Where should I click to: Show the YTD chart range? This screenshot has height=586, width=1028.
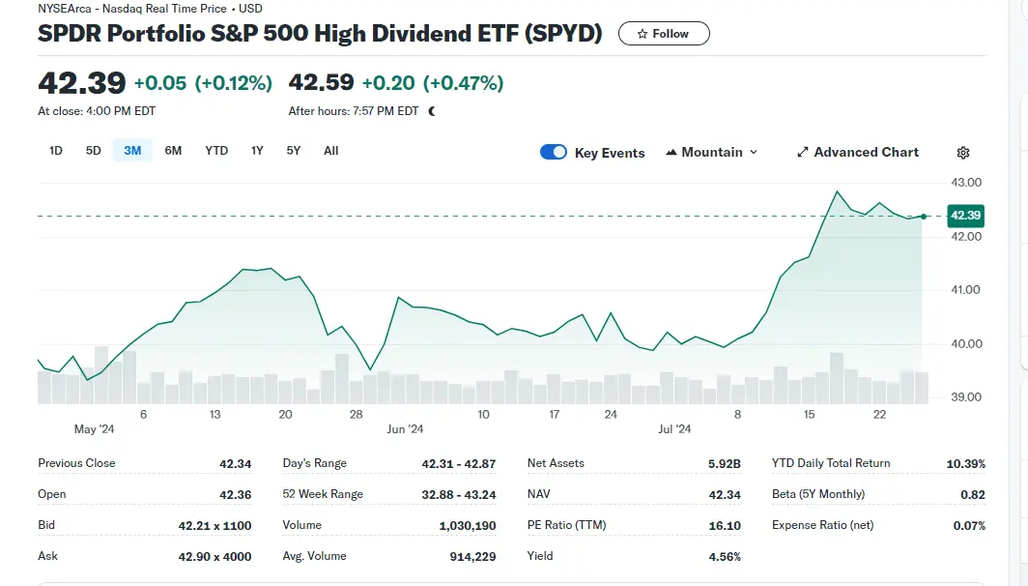216,151
